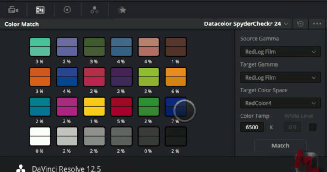The image size is (327, 172).
Task: Select the dark brown swatch showing 1 %
Action: click(x=176, y=47)
